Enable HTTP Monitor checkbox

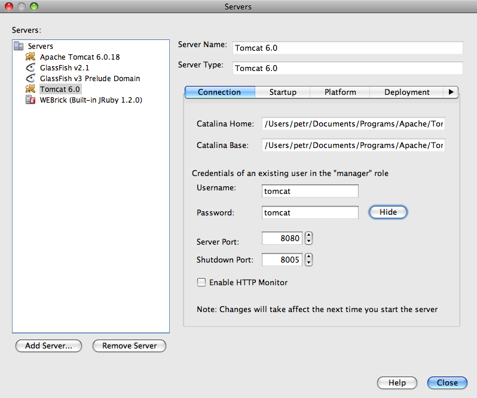point(201,282)
